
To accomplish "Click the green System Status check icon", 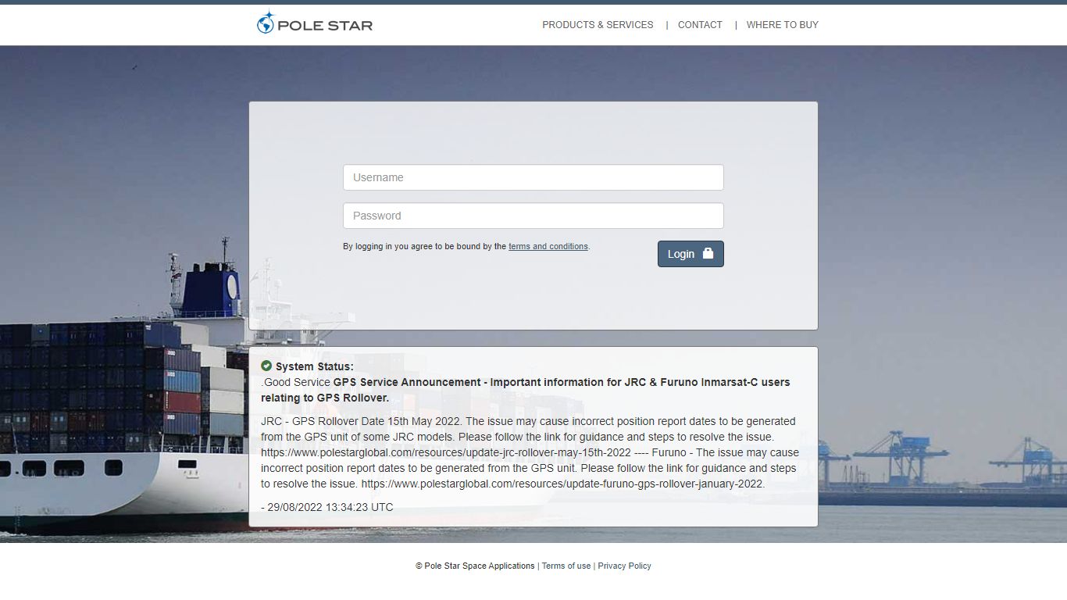I will pyautogui.click(x=266, y=366).
